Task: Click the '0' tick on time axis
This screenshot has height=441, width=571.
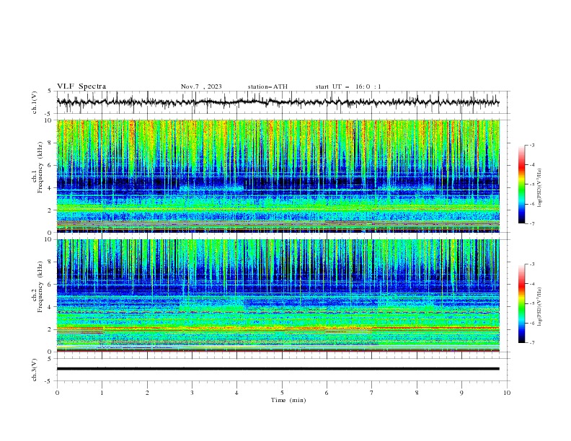Action: [57, 393]
